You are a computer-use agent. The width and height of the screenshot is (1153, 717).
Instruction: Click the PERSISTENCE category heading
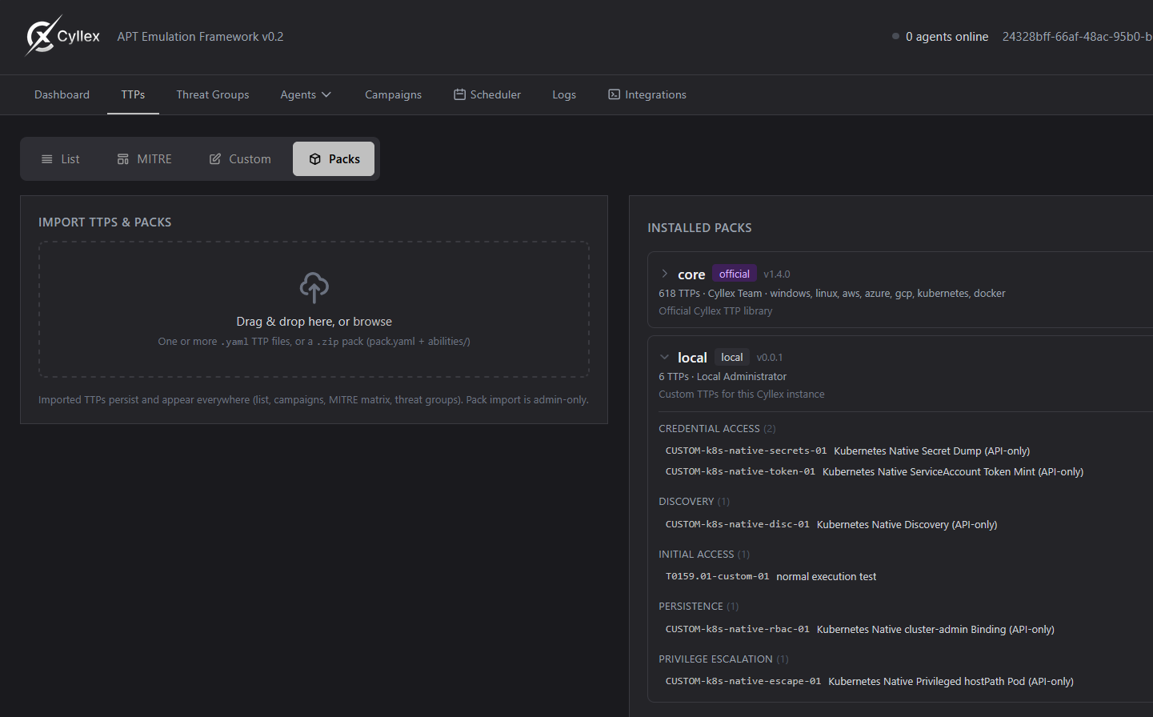pos(699,607)
